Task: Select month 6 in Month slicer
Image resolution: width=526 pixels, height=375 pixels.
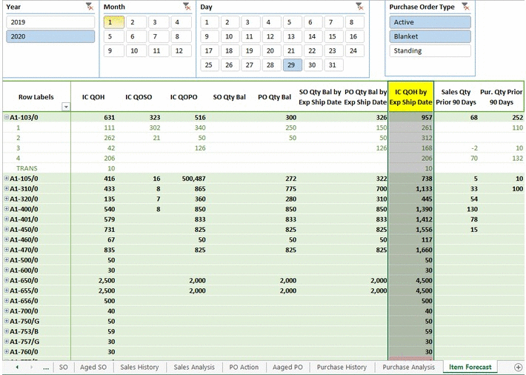Action: [x=136, y=36]
